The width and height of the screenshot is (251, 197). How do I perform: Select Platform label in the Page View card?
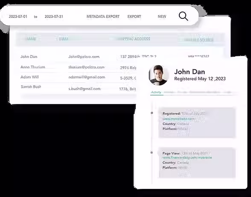click(170, 168)
